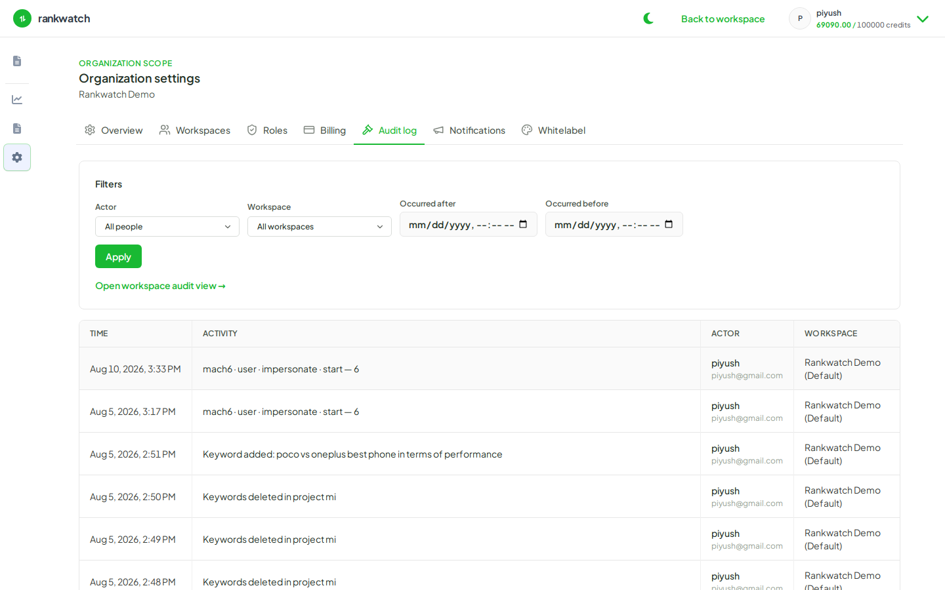Switch to the Notifications tab
The height and width of the screenshot is (590, 945).
pyautogui.click(x=469, y=130)
